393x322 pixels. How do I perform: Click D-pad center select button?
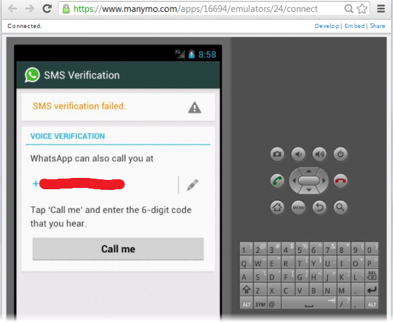(x=309, y=181)
